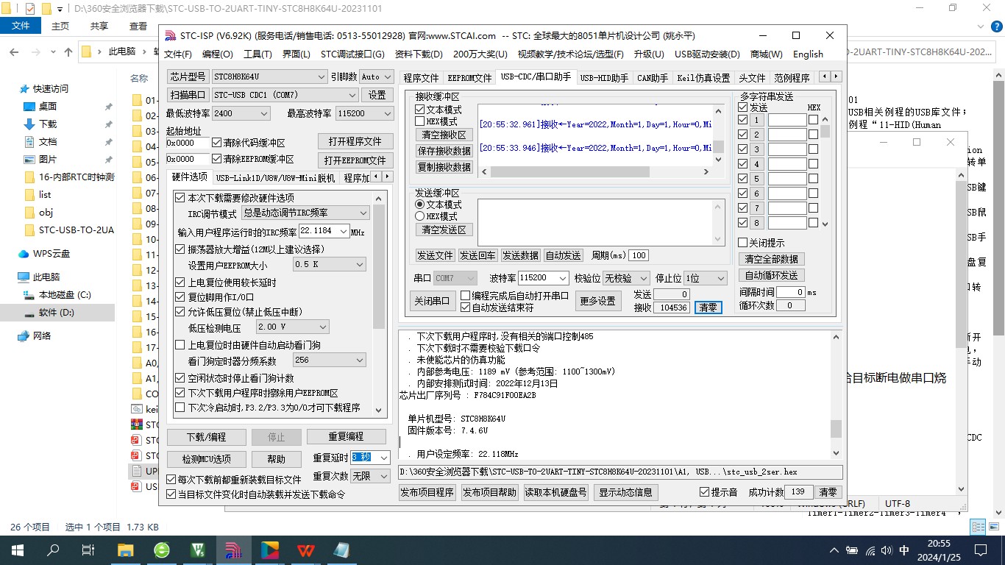The height and width of the screenshot is (565, 1005).
Task: Open WPS云盘 in the Explorer sidebar
Action: pos(51,254)
